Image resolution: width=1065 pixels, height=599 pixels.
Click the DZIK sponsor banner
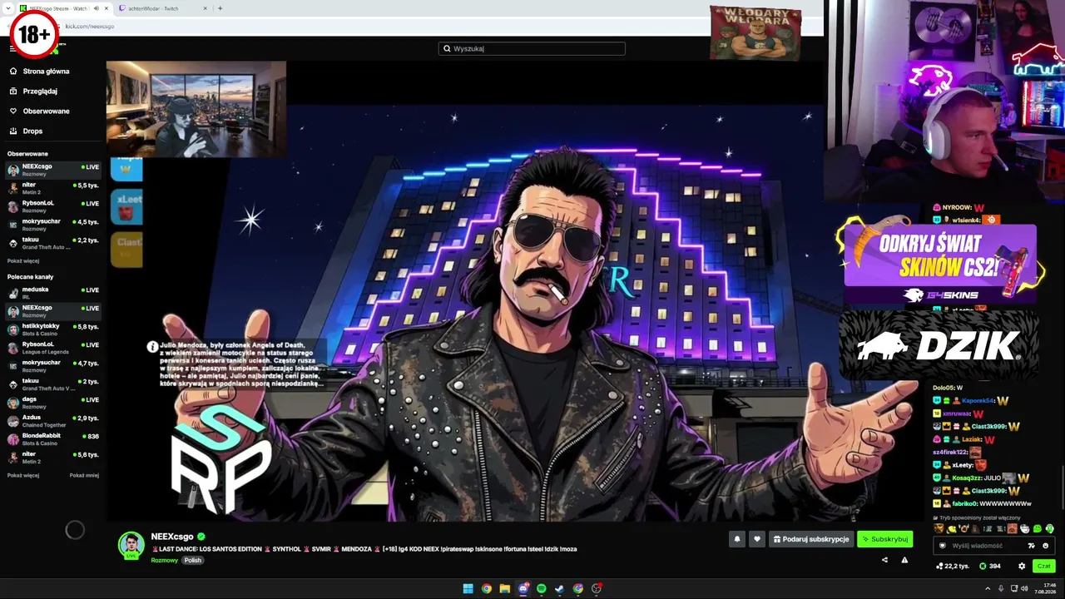tap(939, 345)
